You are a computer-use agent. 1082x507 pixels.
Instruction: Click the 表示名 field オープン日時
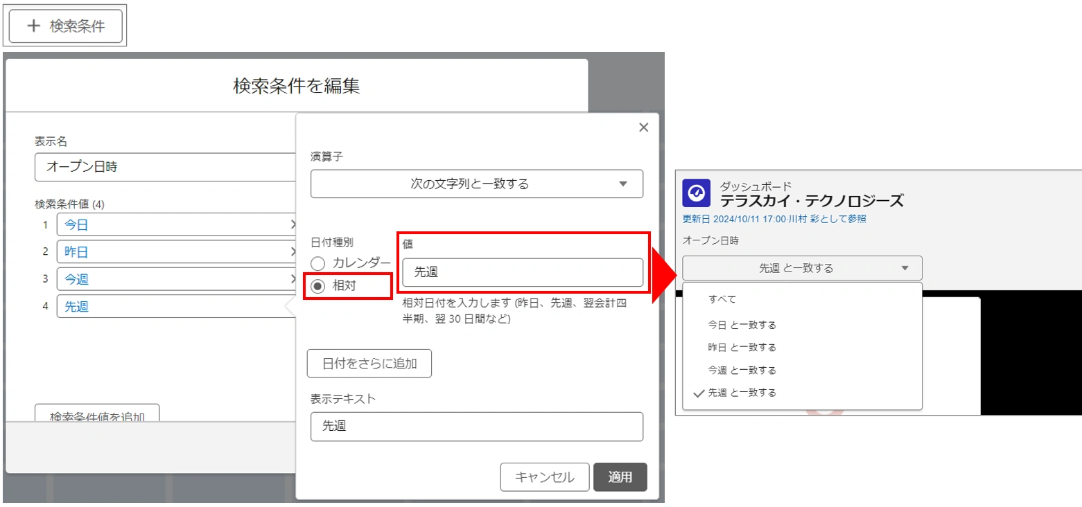click(166, 167)
